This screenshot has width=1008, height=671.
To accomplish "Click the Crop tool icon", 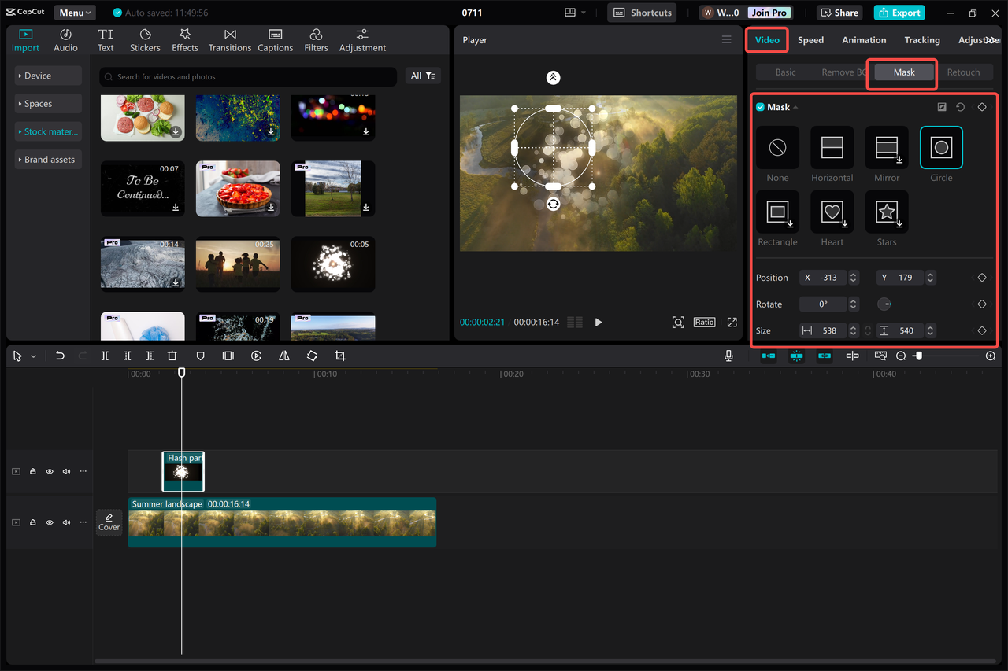I will (340, 356).
